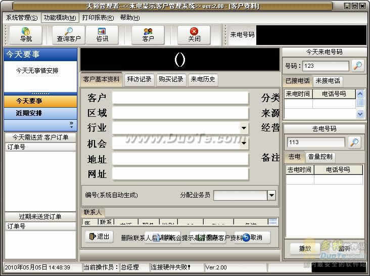Viewport: 370px width, 276px height.
Task: Select the 近期安排 sidebar bar
Action: pyautogui.click(x=40, y=113)
